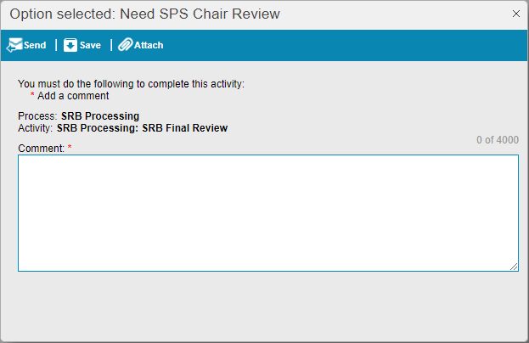Click the Send text label in toolbar
The height and width of the screenshot is (343, 529).
click(35, 45)
